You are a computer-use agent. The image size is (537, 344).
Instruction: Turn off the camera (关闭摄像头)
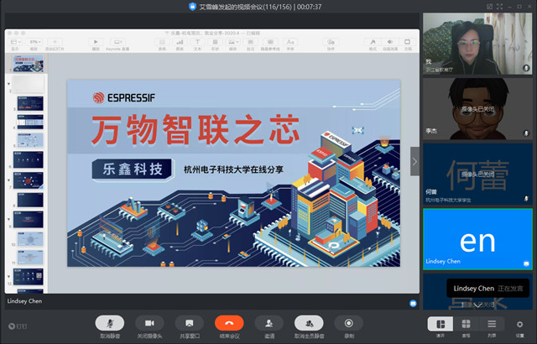coord(149,323)
